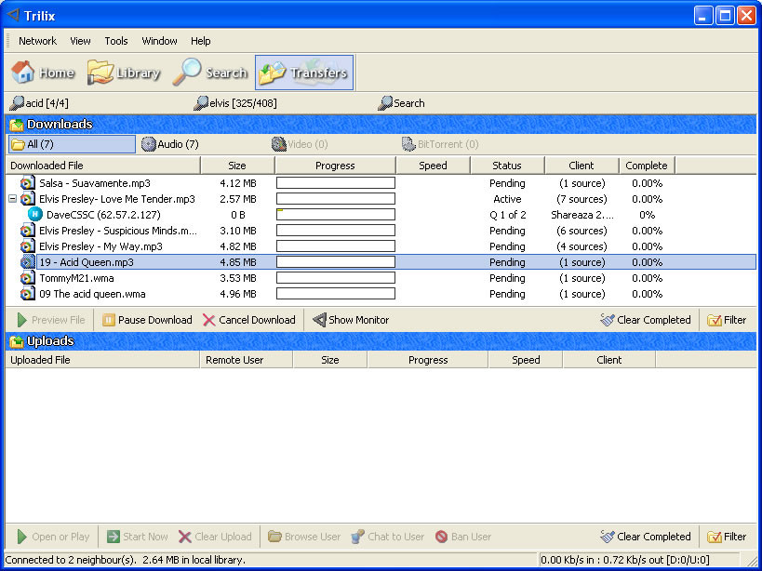Sort downloads by Speed column header

(433, 166)
